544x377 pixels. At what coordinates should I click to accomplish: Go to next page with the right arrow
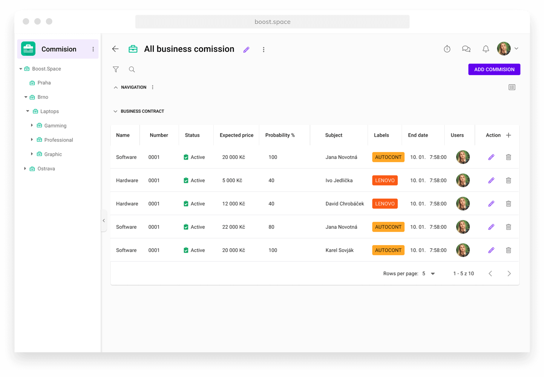(x=509, y=273)
